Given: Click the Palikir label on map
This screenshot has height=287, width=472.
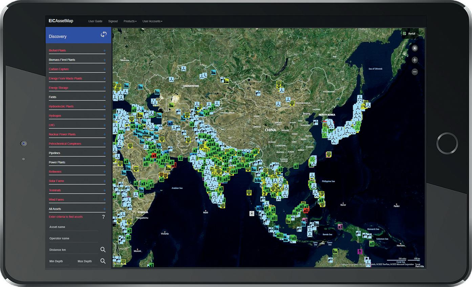Looking at the screenshot, I should tap(396, 206).
